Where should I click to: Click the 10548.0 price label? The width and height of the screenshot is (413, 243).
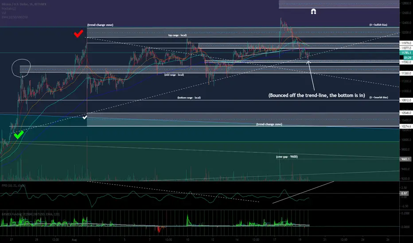(406, 113)
